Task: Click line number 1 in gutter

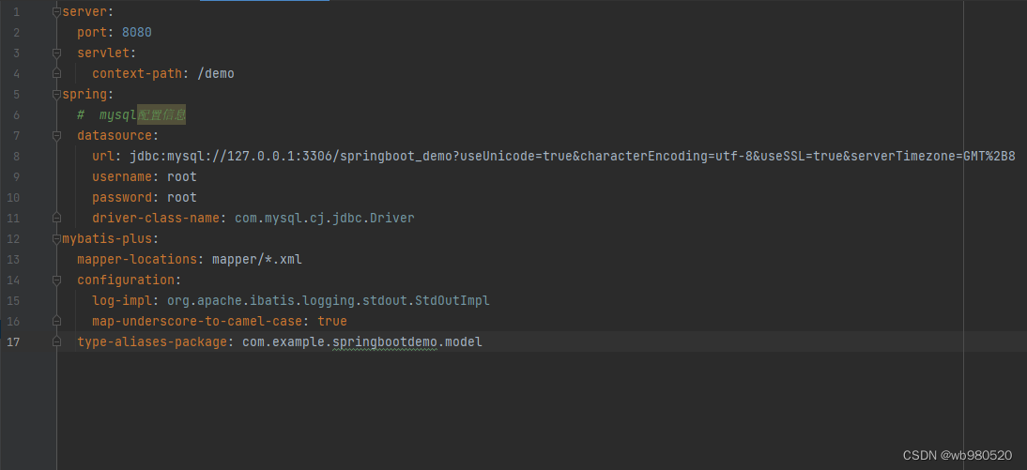Action: coord(16,12)
